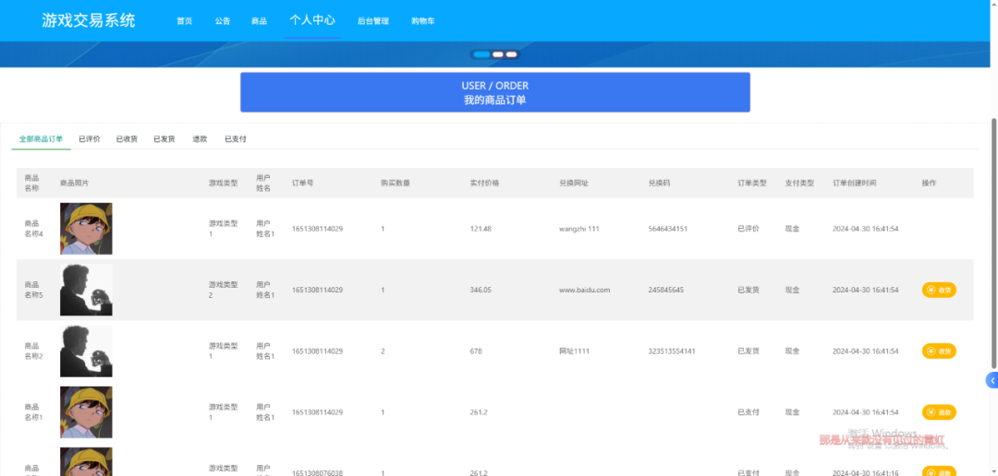Screen dimensions: 998x476
Task: Click the price 346.05
Action: 481,290
